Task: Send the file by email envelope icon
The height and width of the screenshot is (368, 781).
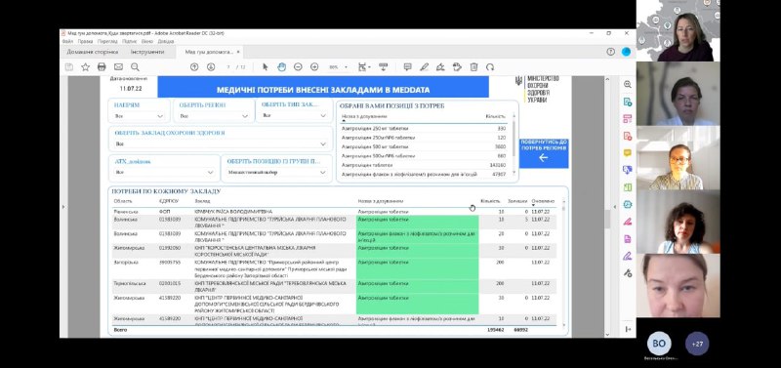Action: tap(118, 66)
